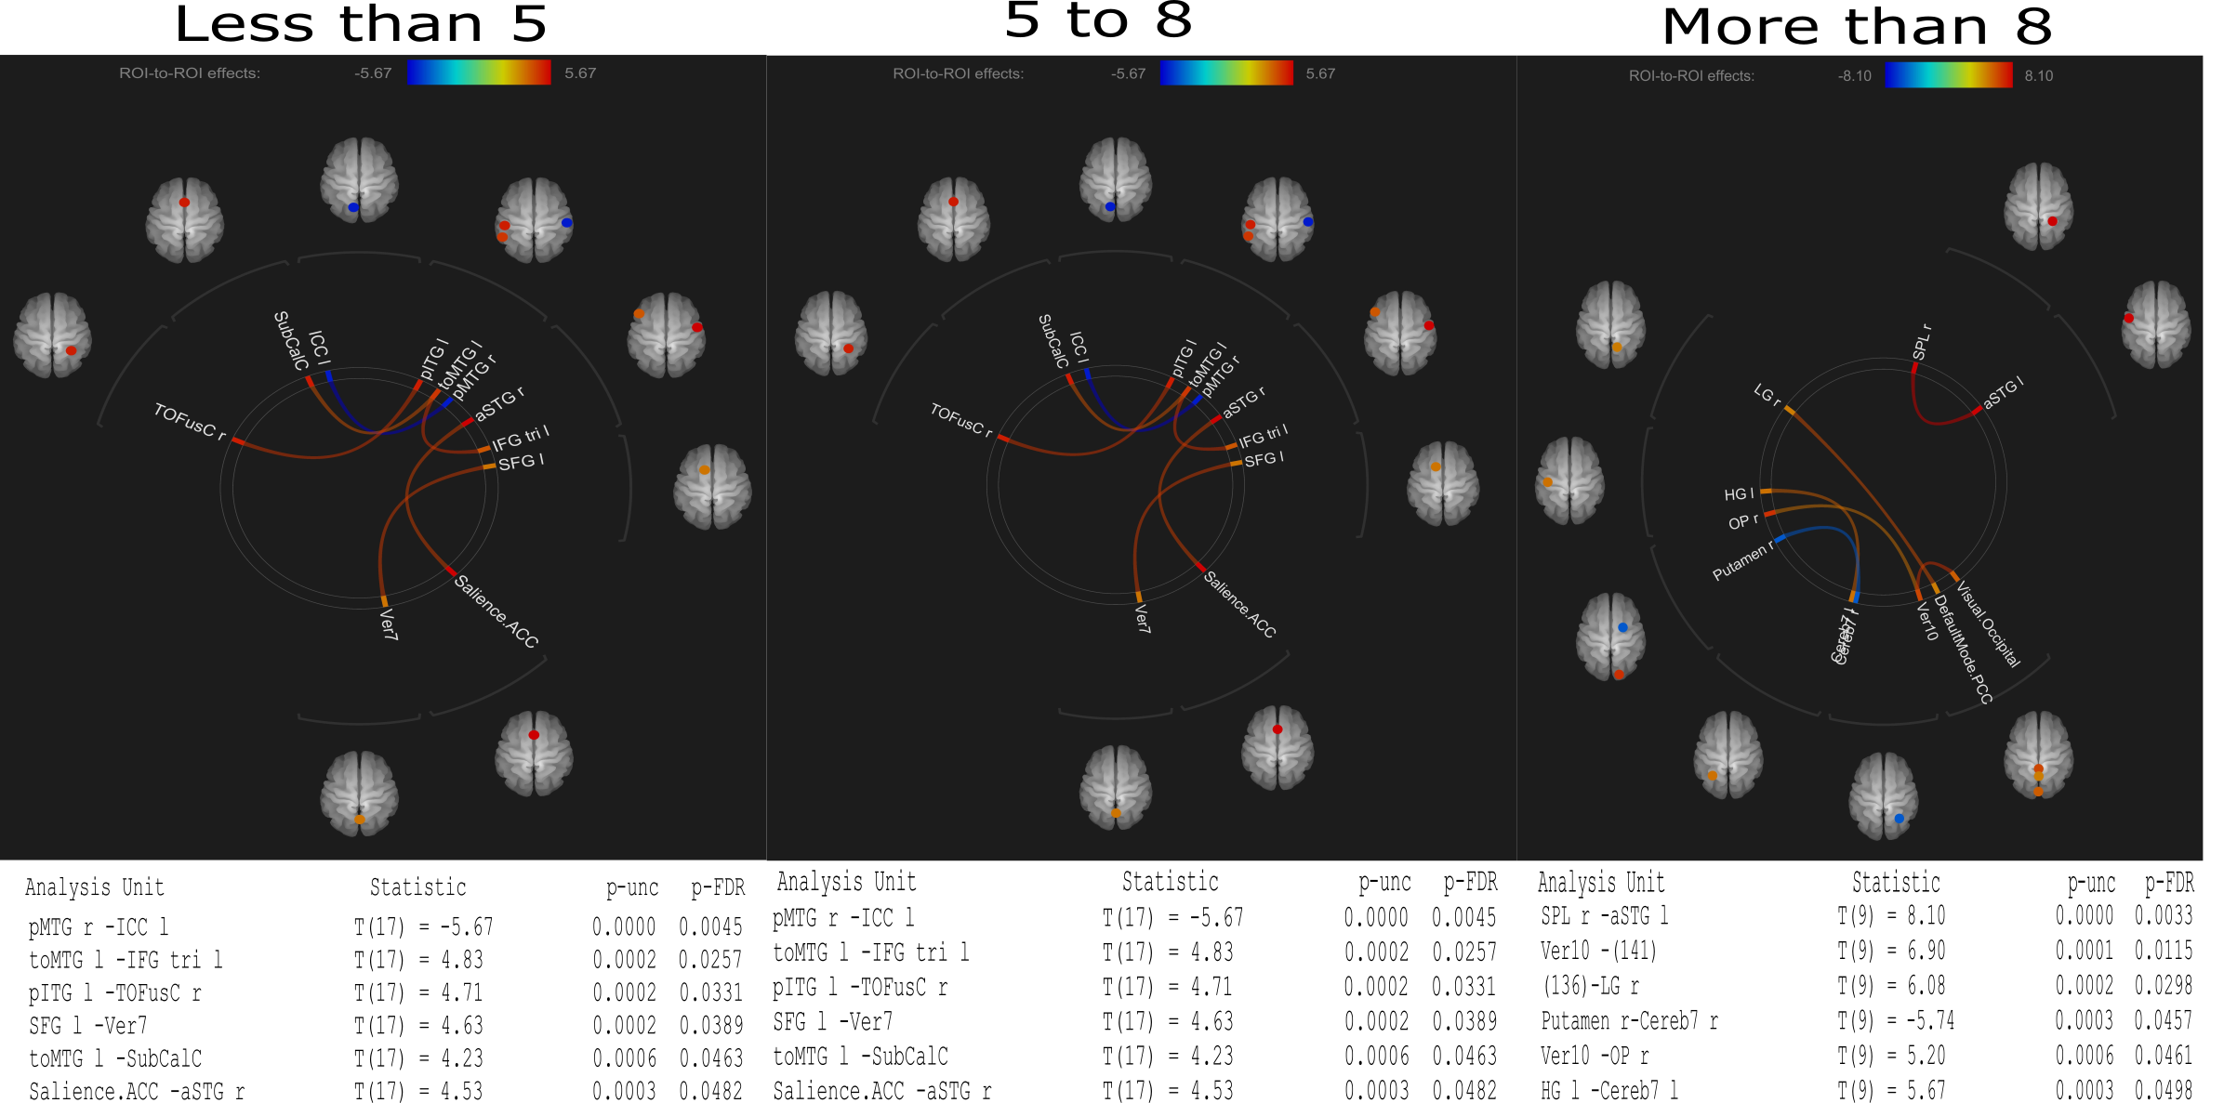
Task: Click the -8.10 minimum value label
Action: click(1854, 76)
